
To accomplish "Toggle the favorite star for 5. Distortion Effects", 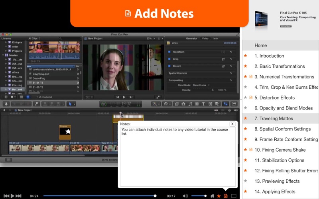I will tap(246, 98).
